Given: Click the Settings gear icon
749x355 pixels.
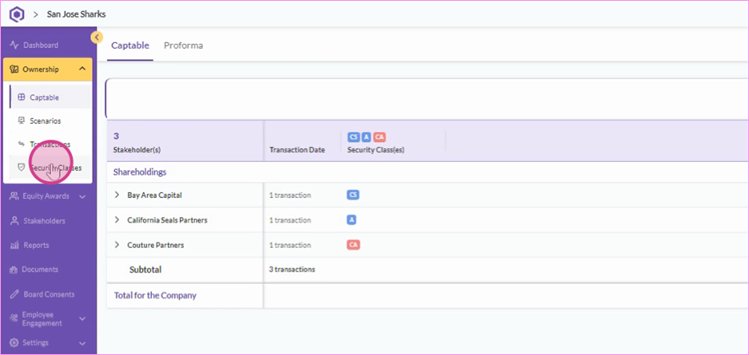Looking at the screenshot, I should pos(14,342).
